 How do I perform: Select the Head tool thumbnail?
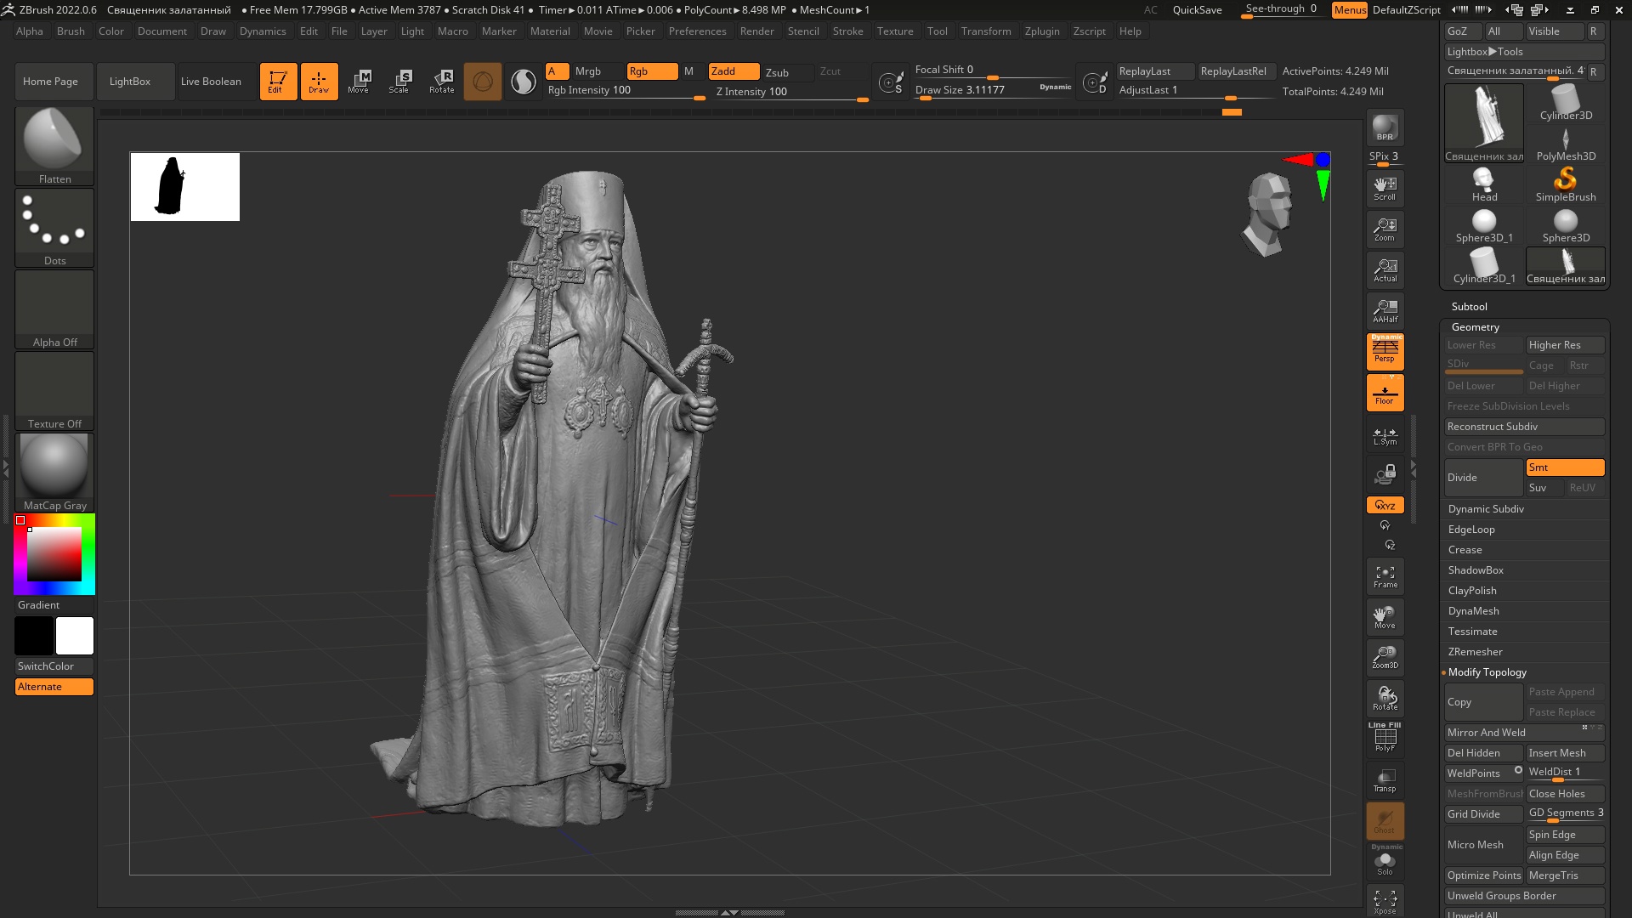click(x=1484, y=184)
